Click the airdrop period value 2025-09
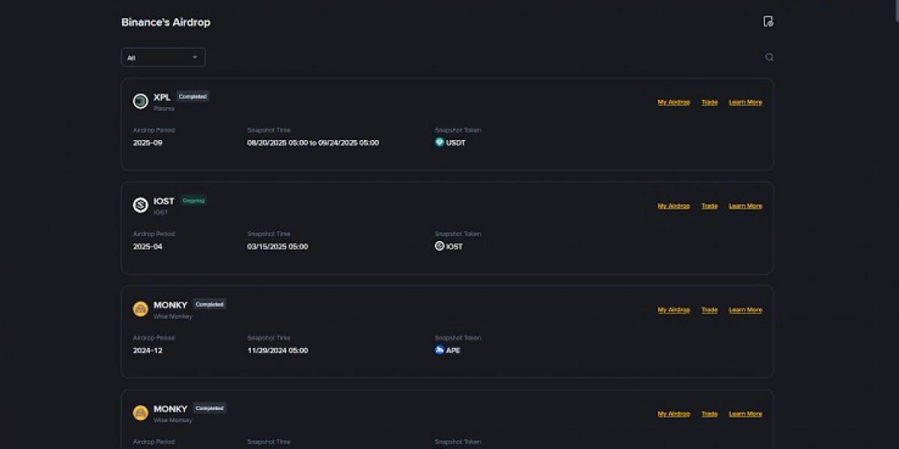The image size is (899, 449). pyautogui.click(x=148, y=142)
